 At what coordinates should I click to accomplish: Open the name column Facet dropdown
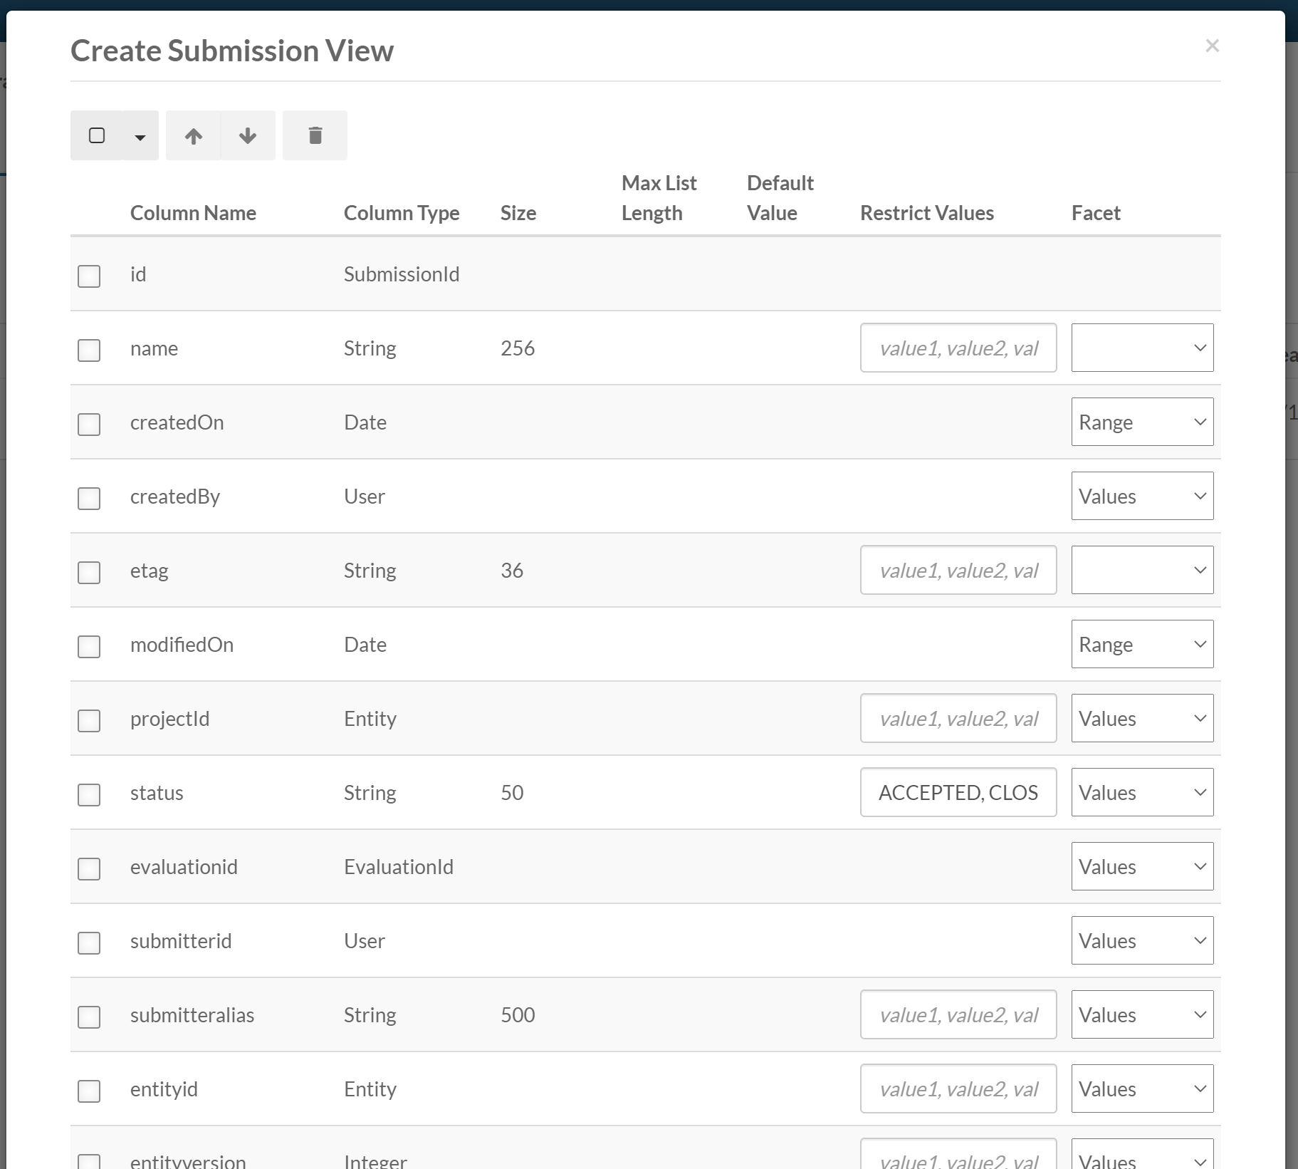[x=1142, y=348]
